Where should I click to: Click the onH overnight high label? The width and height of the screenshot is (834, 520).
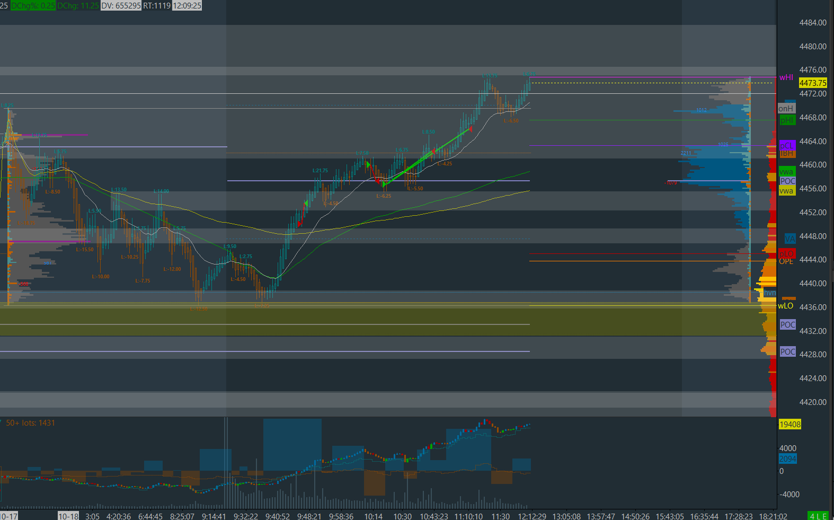[x=786, y=109]
